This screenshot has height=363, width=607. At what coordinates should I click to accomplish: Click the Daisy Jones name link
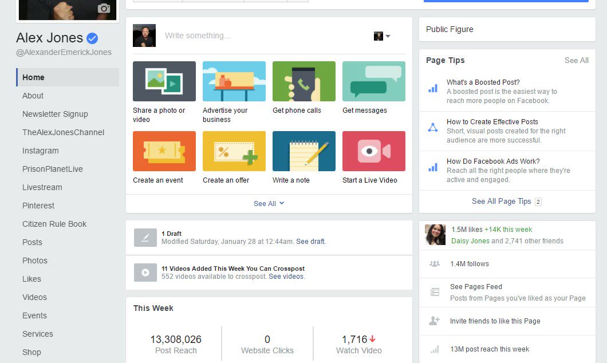(x=470, y=240)
